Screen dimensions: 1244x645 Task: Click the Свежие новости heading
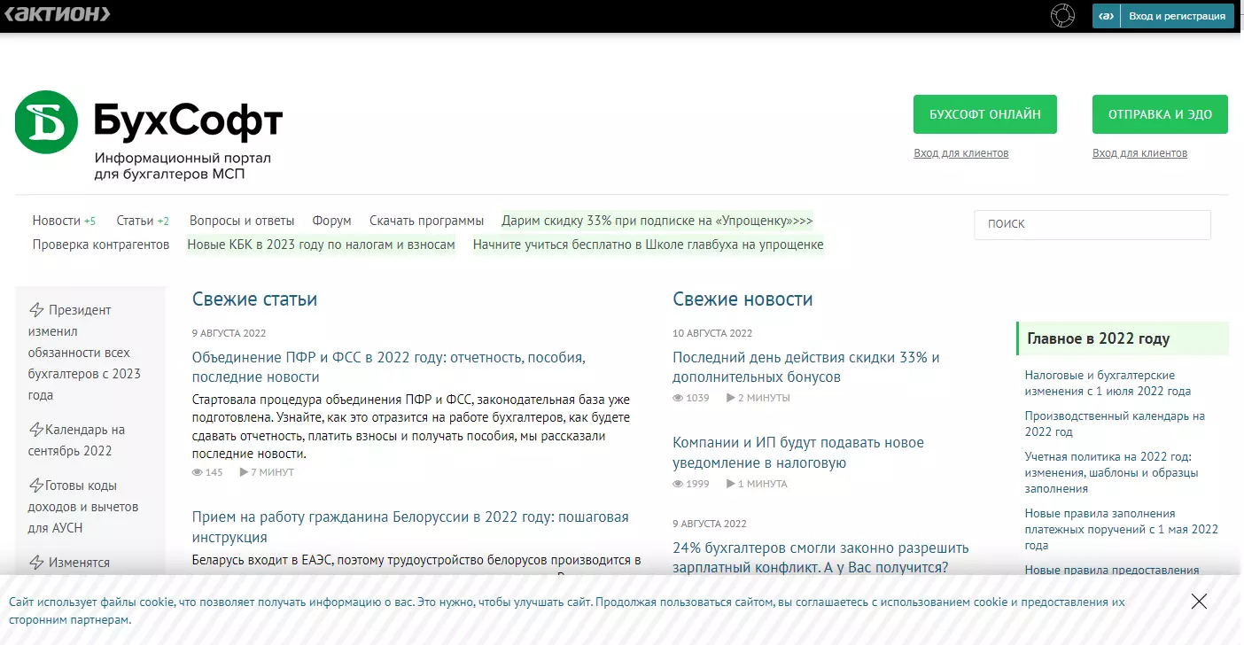coord(743,299)
